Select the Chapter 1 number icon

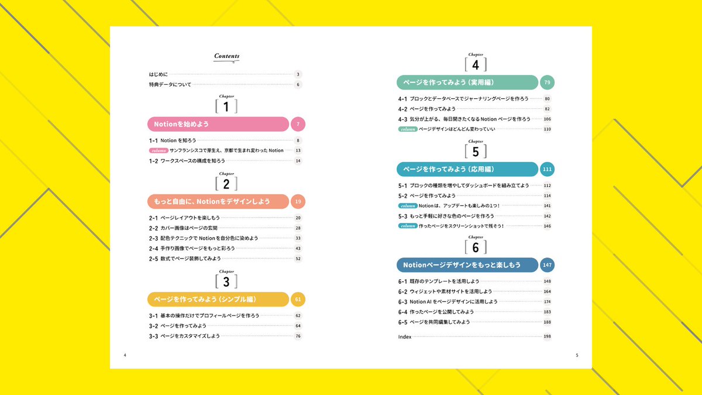[x=226, y=106]
